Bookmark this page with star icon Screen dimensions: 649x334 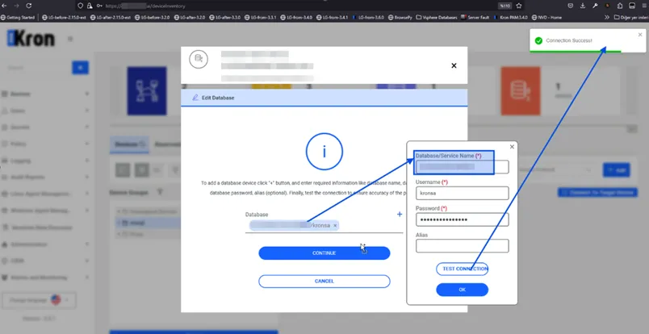pyautogui.click(x=519, y=6)
